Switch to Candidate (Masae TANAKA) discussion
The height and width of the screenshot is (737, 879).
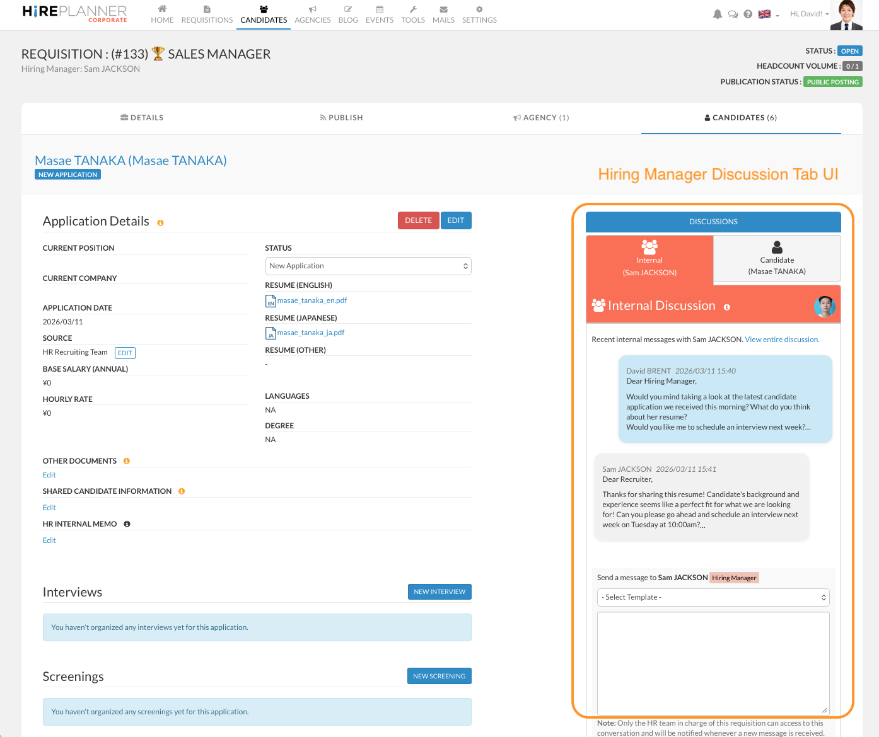click(777, 258)
